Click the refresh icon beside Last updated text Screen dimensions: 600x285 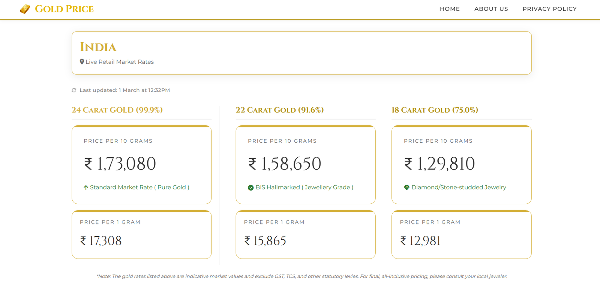tap(73, 90)
